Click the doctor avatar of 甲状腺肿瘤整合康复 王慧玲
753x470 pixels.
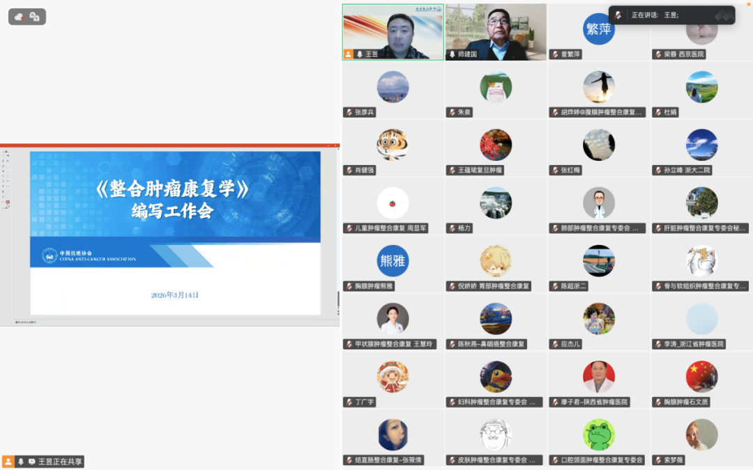[393, 319]
